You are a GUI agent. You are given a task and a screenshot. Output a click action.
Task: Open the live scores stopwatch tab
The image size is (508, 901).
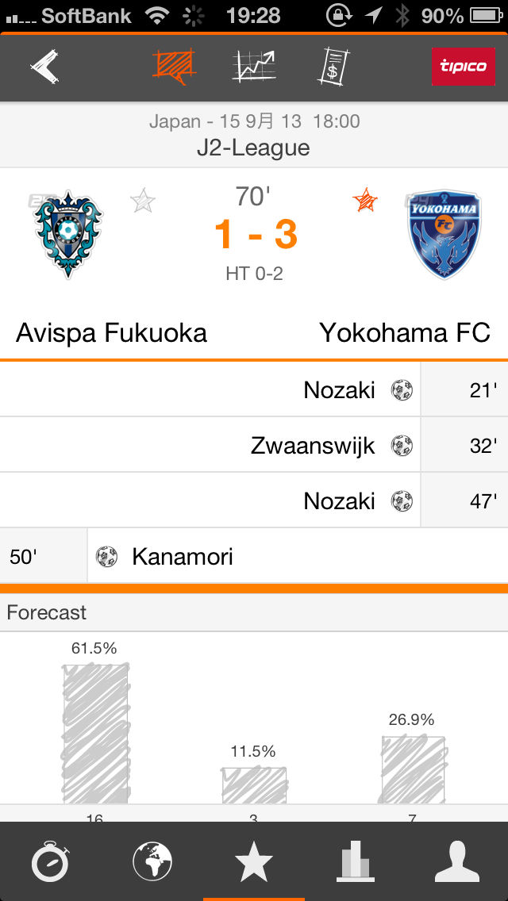tap(51, 861)
